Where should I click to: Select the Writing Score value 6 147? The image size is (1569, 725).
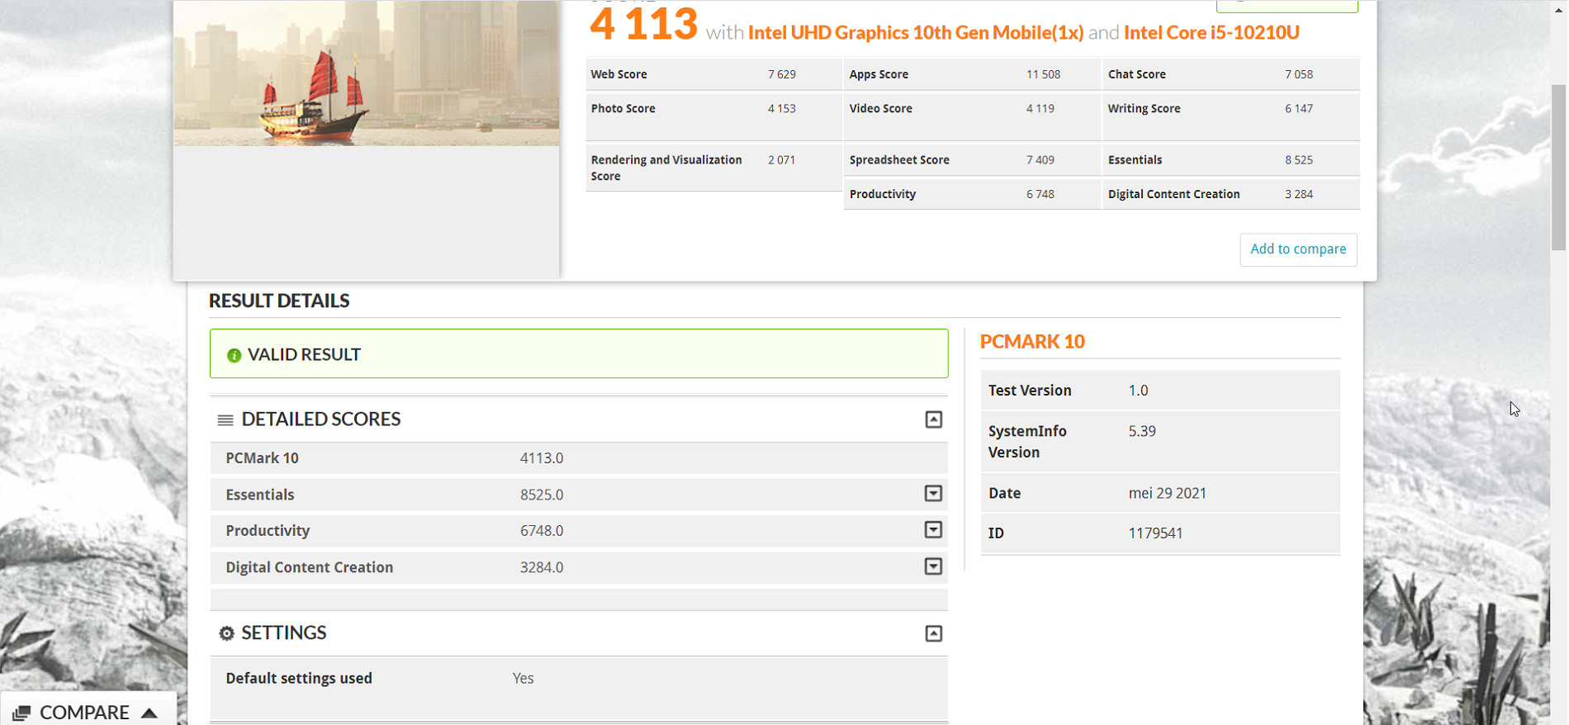point(1298,108)
